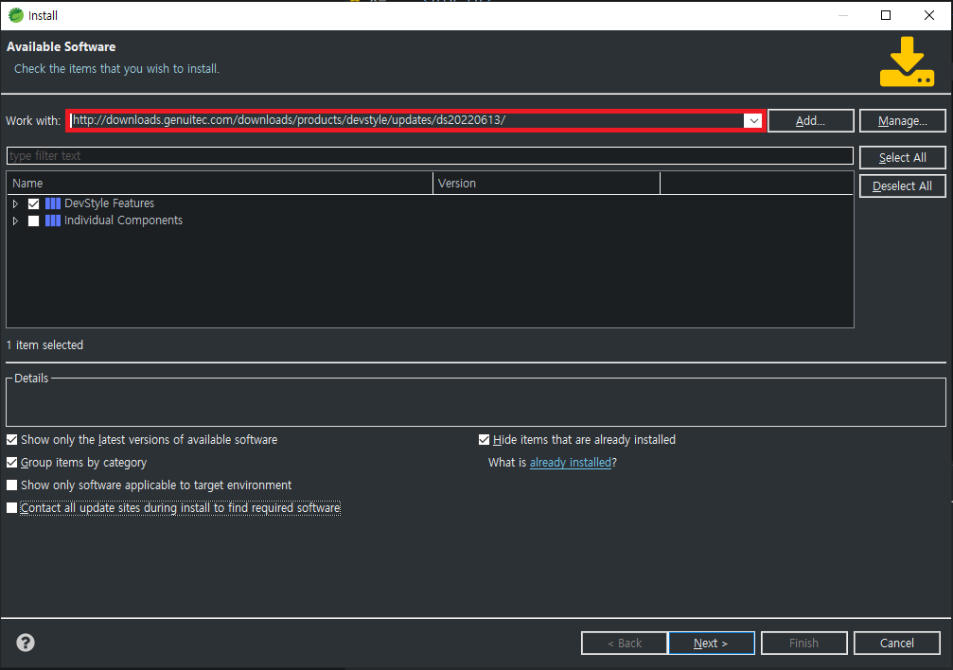Select the DevStyle Features row label
Screen dimensions: 953x670
point(110,203)
